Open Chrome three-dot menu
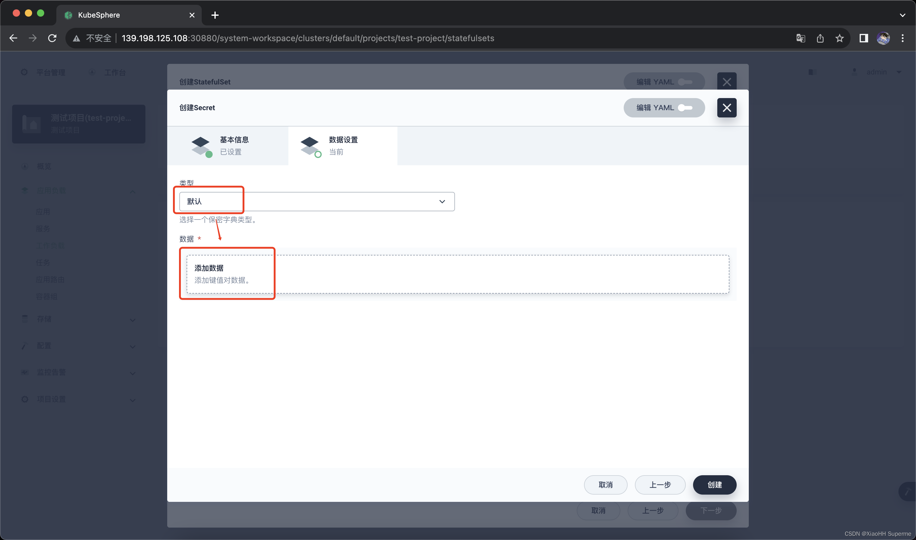This screenshot has height=540, width=916. (x=903, y=38)
